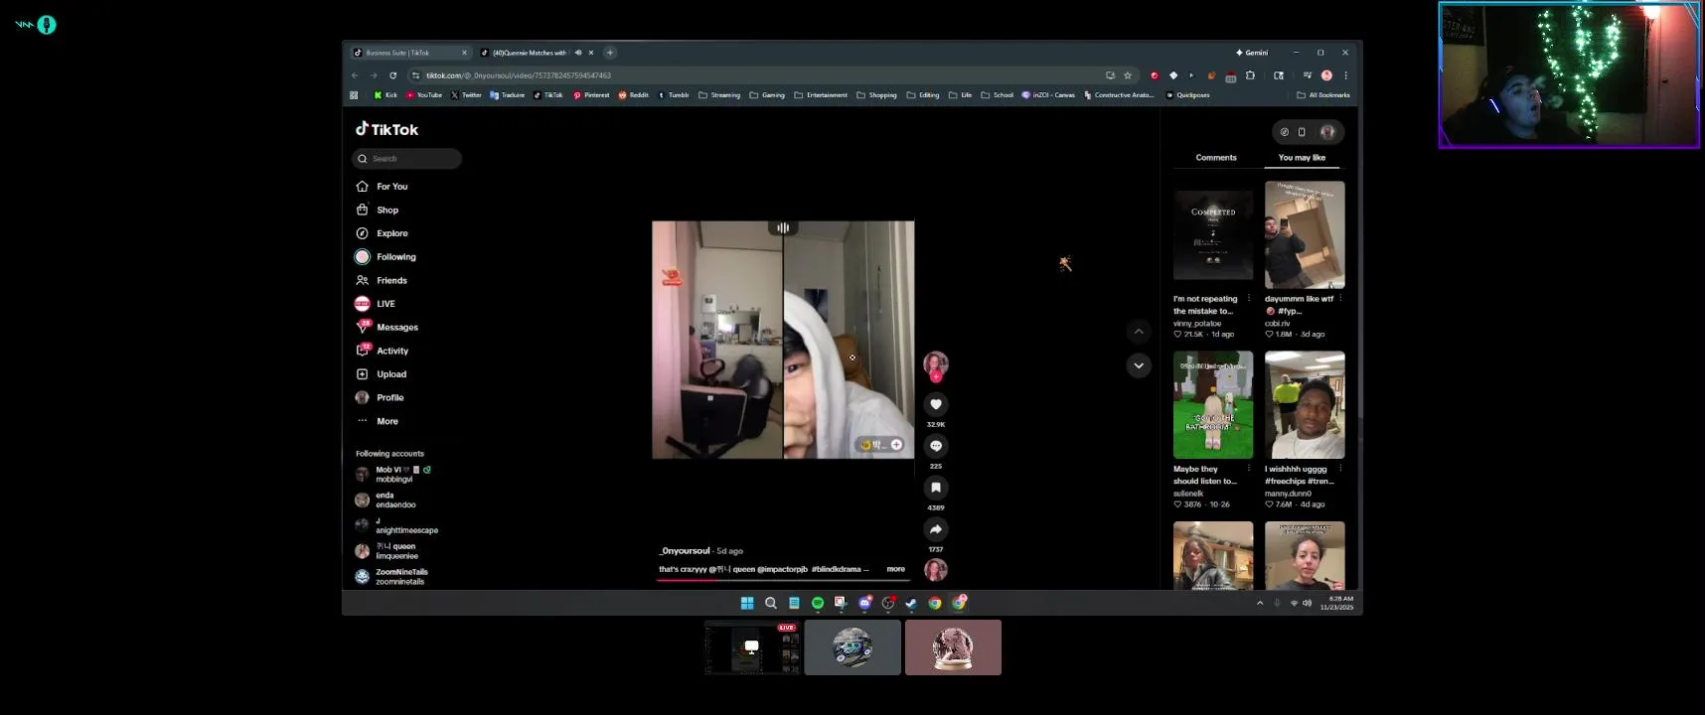Open a new browser tab
Screen dimensions: 1705x715
(x=610, y=53)
